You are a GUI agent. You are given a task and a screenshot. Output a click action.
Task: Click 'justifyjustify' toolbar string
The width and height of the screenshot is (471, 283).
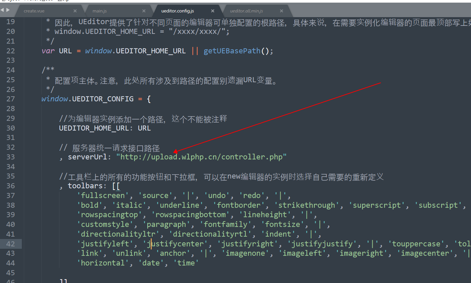click(x=322, y=244)
